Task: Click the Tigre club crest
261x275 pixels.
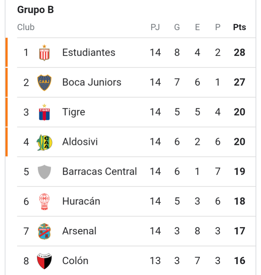Action: [x=44, y=112]
